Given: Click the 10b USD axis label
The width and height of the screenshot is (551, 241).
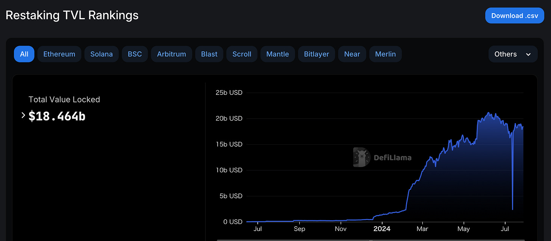Looking at the screenshot, I should point(228,170).
